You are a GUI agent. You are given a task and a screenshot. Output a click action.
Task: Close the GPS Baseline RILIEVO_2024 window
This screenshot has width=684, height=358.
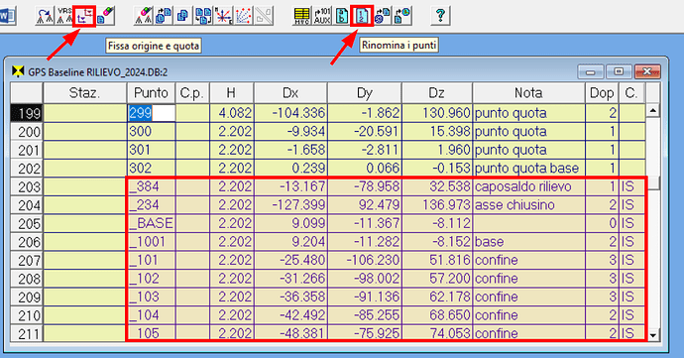point(647,71)
